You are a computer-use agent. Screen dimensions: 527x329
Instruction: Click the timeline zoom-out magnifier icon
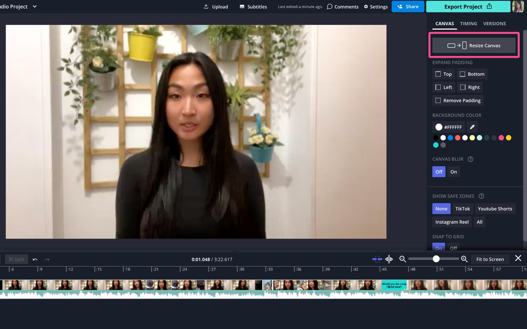(x=402, y=259)
